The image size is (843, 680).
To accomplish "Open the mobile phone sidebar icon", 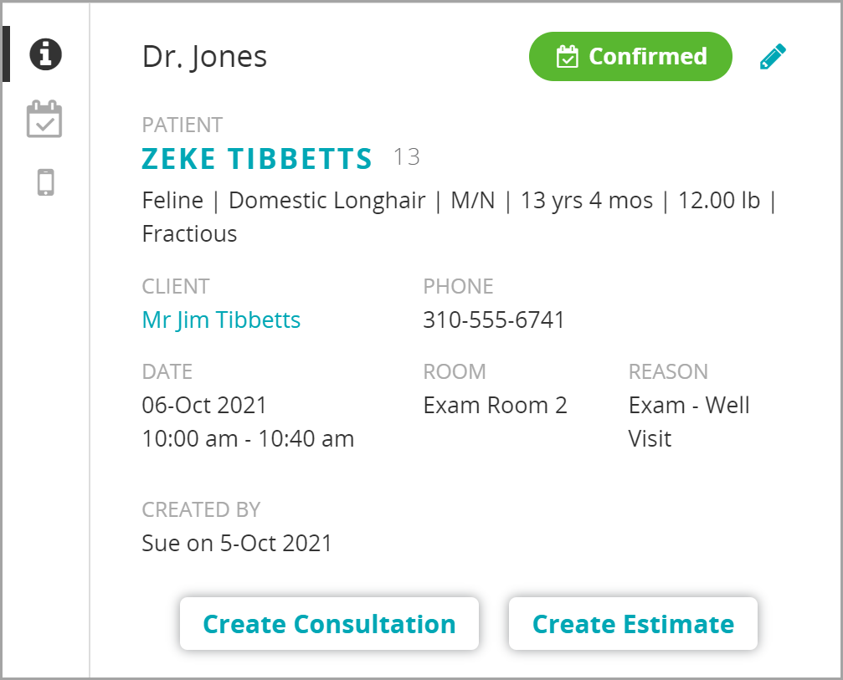I will coord(46,182).
